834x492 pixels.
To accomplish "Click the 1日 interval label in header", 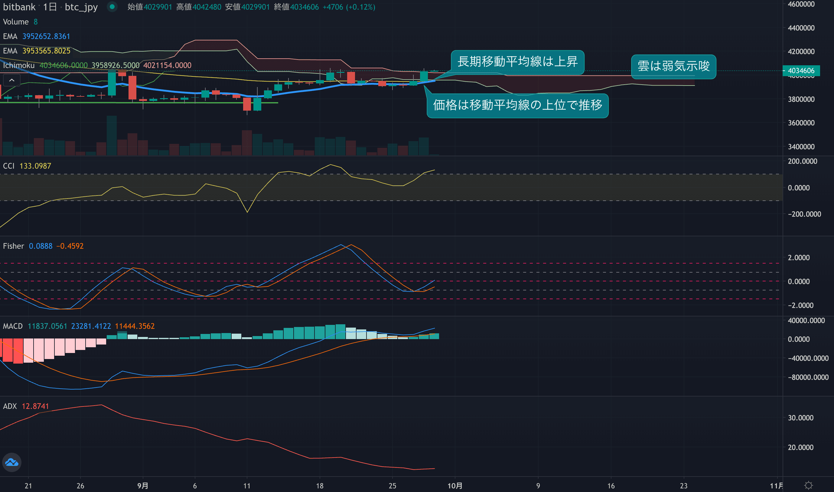I will click(50, 7).
